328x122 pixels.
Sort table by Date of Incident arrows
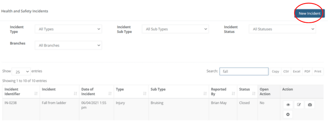110,94
